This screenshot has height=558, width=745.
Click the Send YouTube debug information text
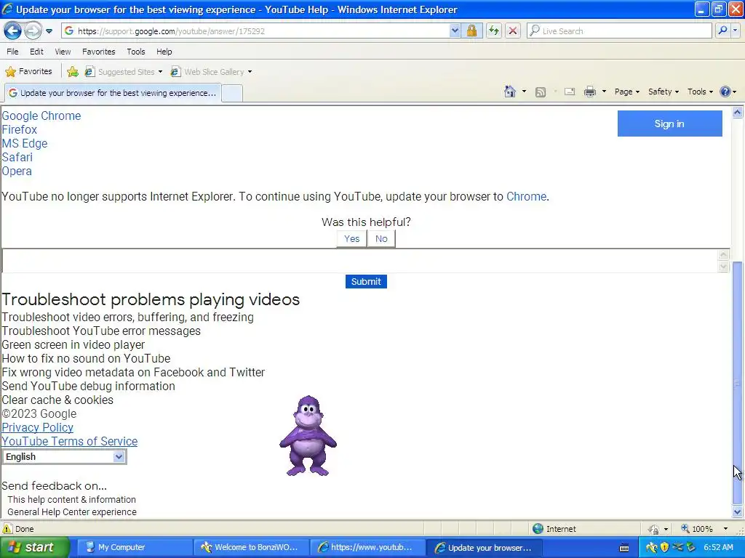coord(88,387)
